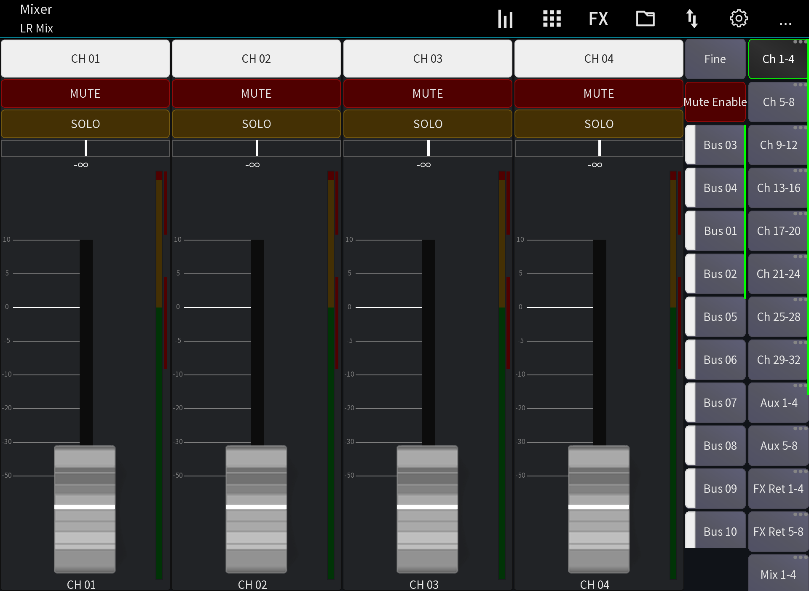
Task: Select Bus 04 mix
Action: point(715,188)
